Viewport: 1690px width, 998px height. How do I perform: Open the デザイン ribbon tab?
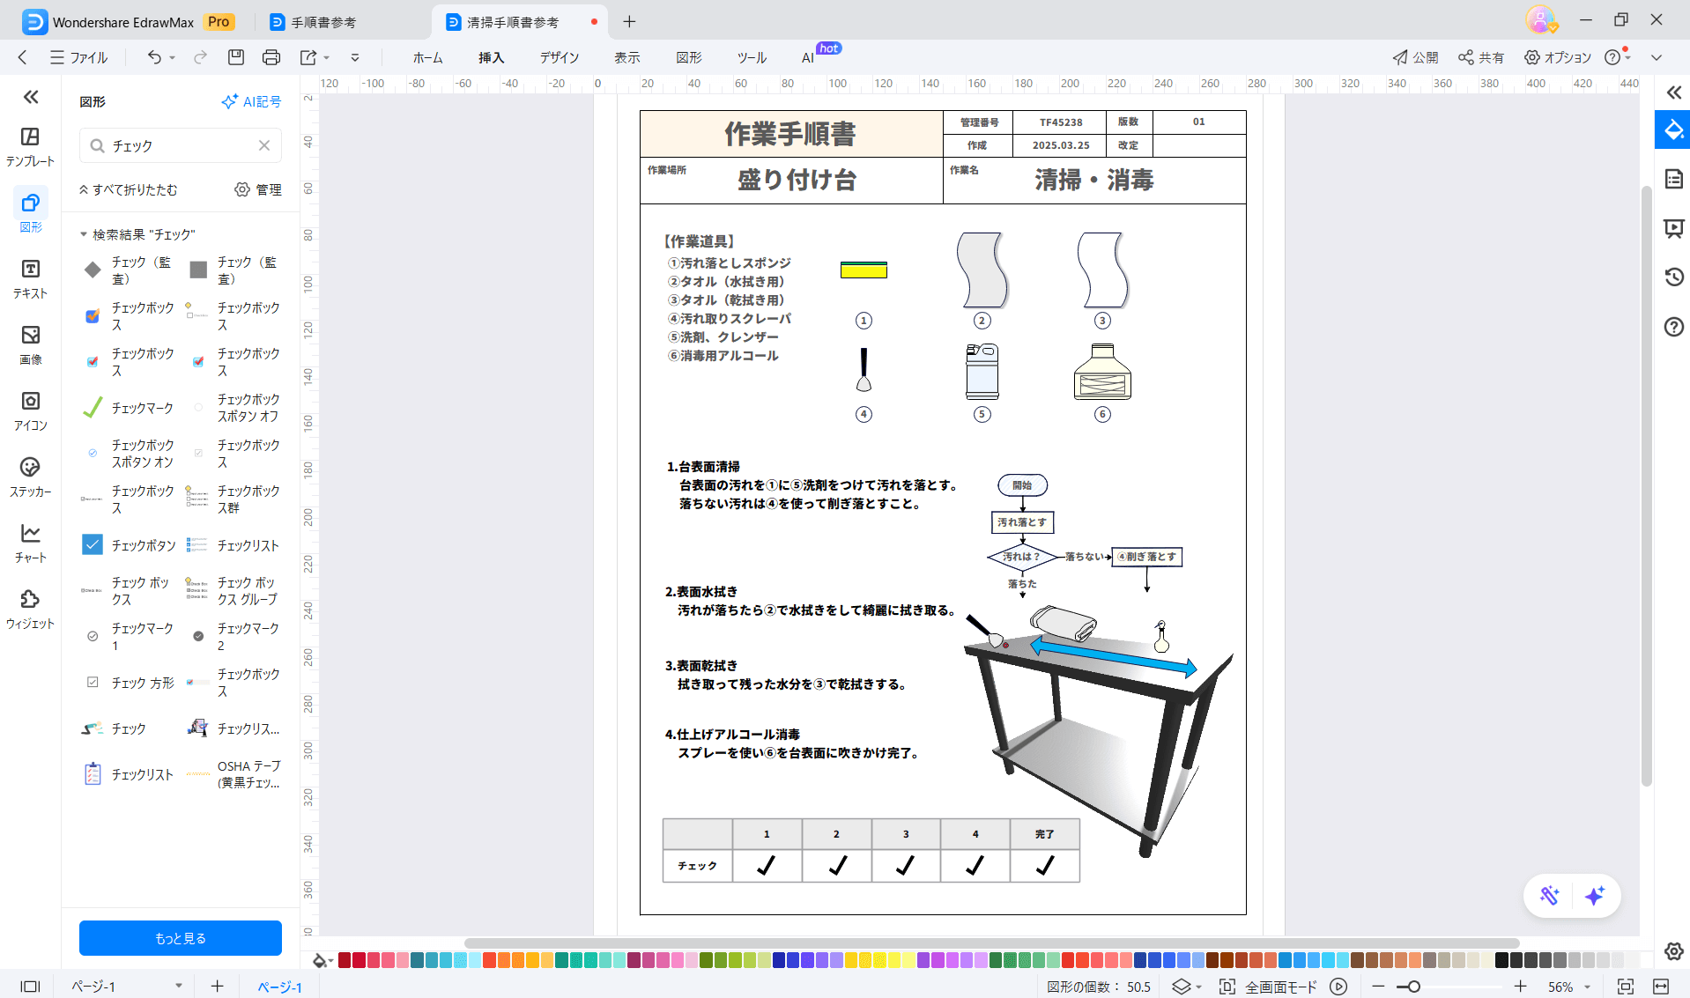point(560,57)
